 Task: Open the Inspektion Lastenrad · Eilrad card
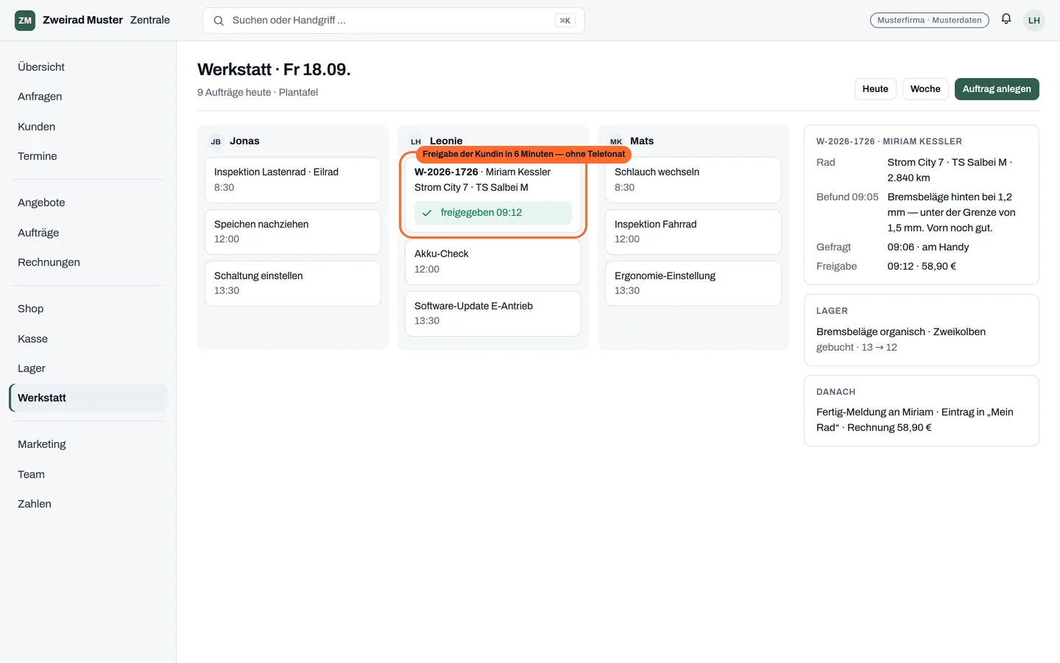point(293,180)
